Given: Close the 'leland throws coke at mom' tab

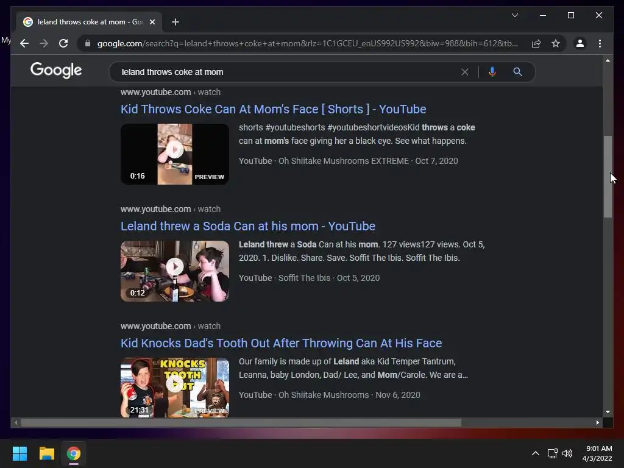Looking at the screenshot, I should point(152,22).
